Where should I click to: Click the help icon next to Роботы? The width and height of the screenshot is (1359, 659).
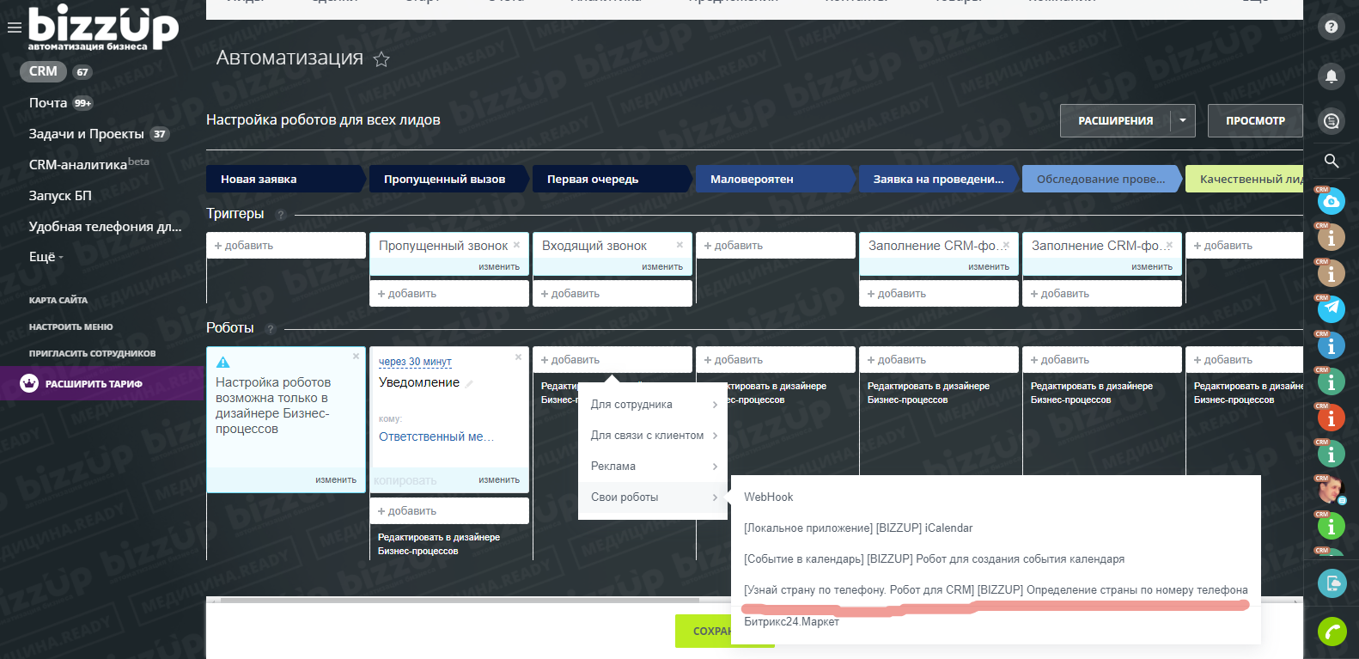coord(270,329)
